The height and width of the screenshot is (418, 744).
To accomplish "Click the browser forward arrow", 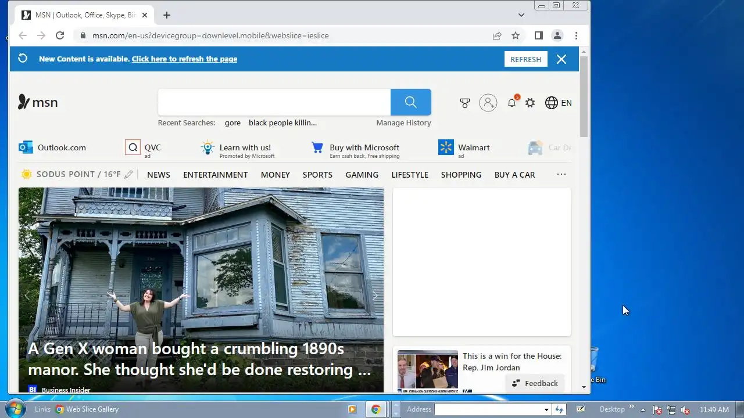I will pos(41,35).
